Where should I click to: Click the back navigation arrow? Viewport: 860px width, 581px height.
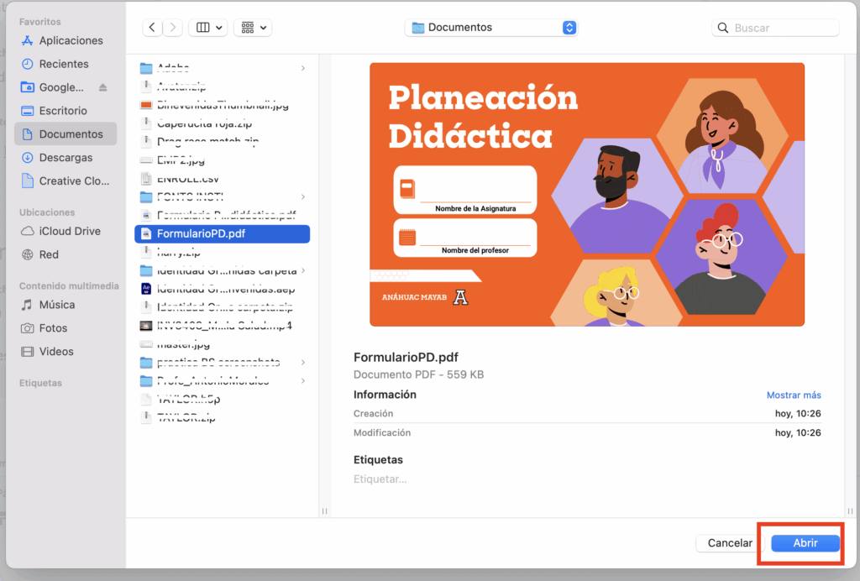coord(152,28)
